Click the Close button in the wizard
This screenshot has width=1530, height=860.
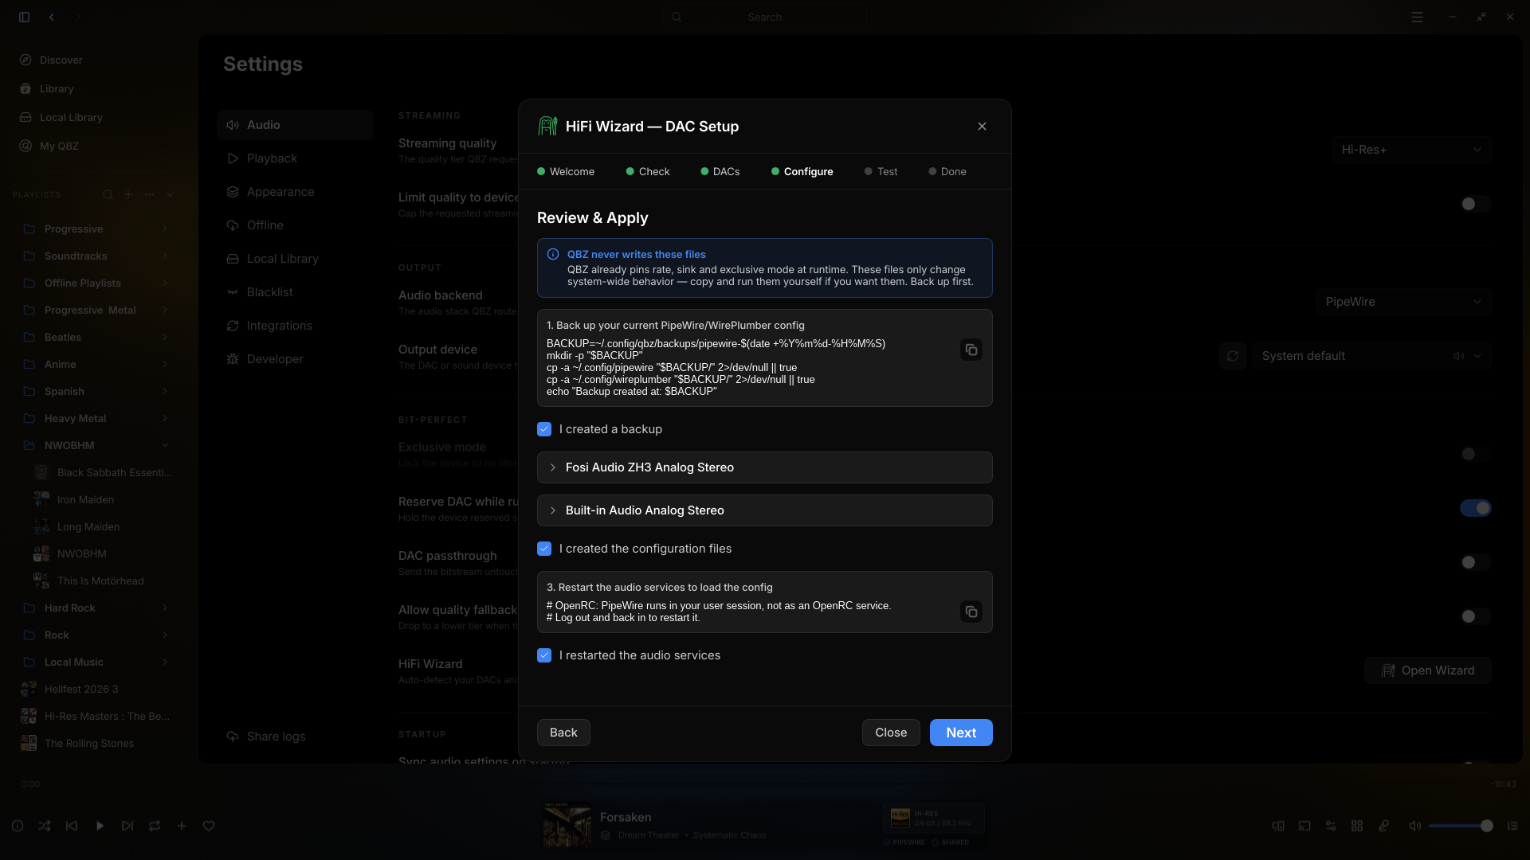click(x=891, y=733)
